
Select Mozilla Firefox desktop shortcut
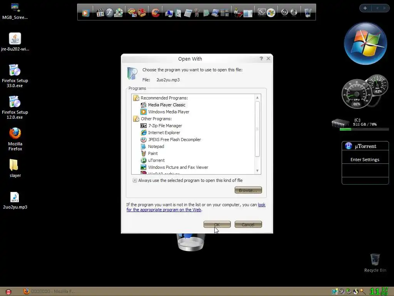coord(15,139)
